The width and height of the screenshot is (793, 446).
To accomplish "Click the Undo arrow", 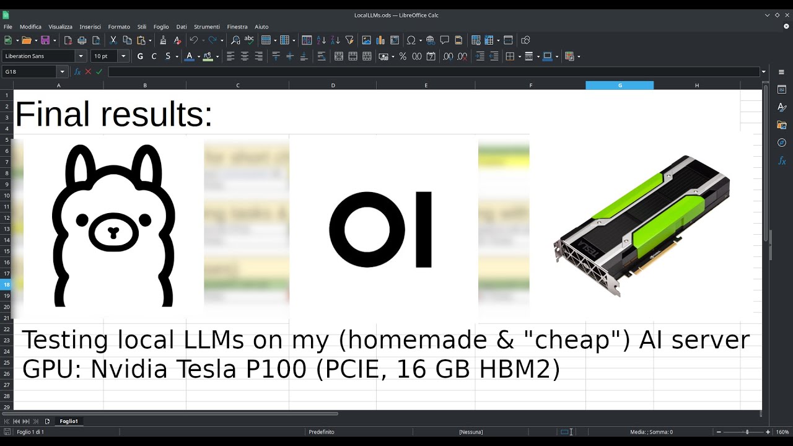I will click(193, 40).
